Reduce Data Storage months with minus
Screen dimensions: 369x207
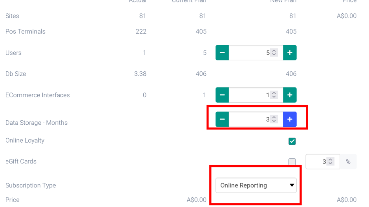tap(222, 120)
